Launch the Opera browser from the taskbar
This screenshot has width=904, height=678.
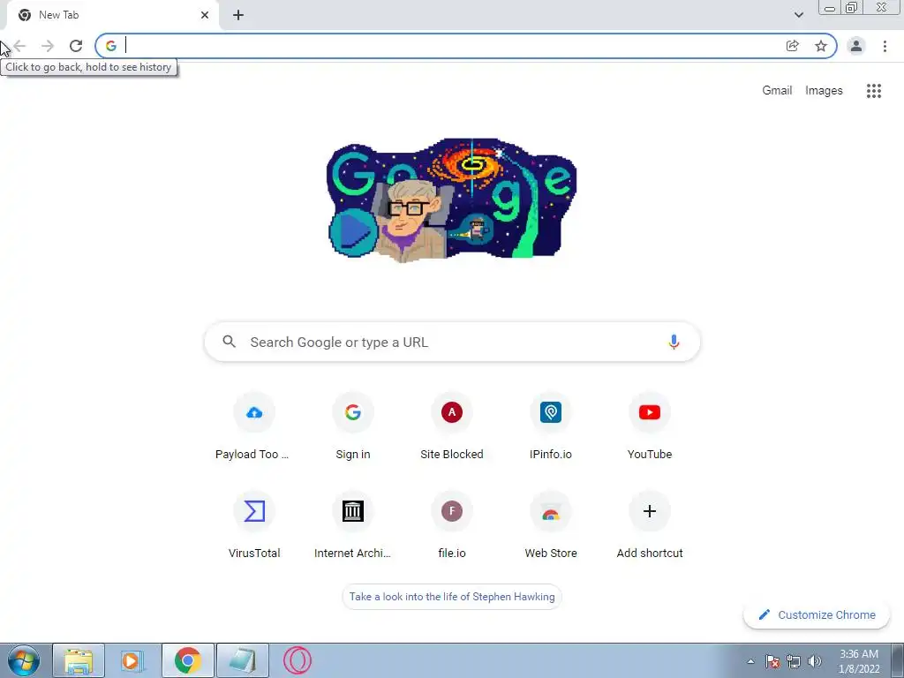(298, 660)
